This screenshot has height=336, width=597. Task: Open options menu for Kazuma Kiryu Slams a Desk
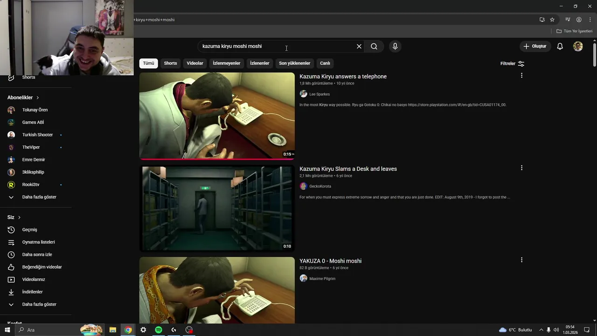(x=521, y=168)
